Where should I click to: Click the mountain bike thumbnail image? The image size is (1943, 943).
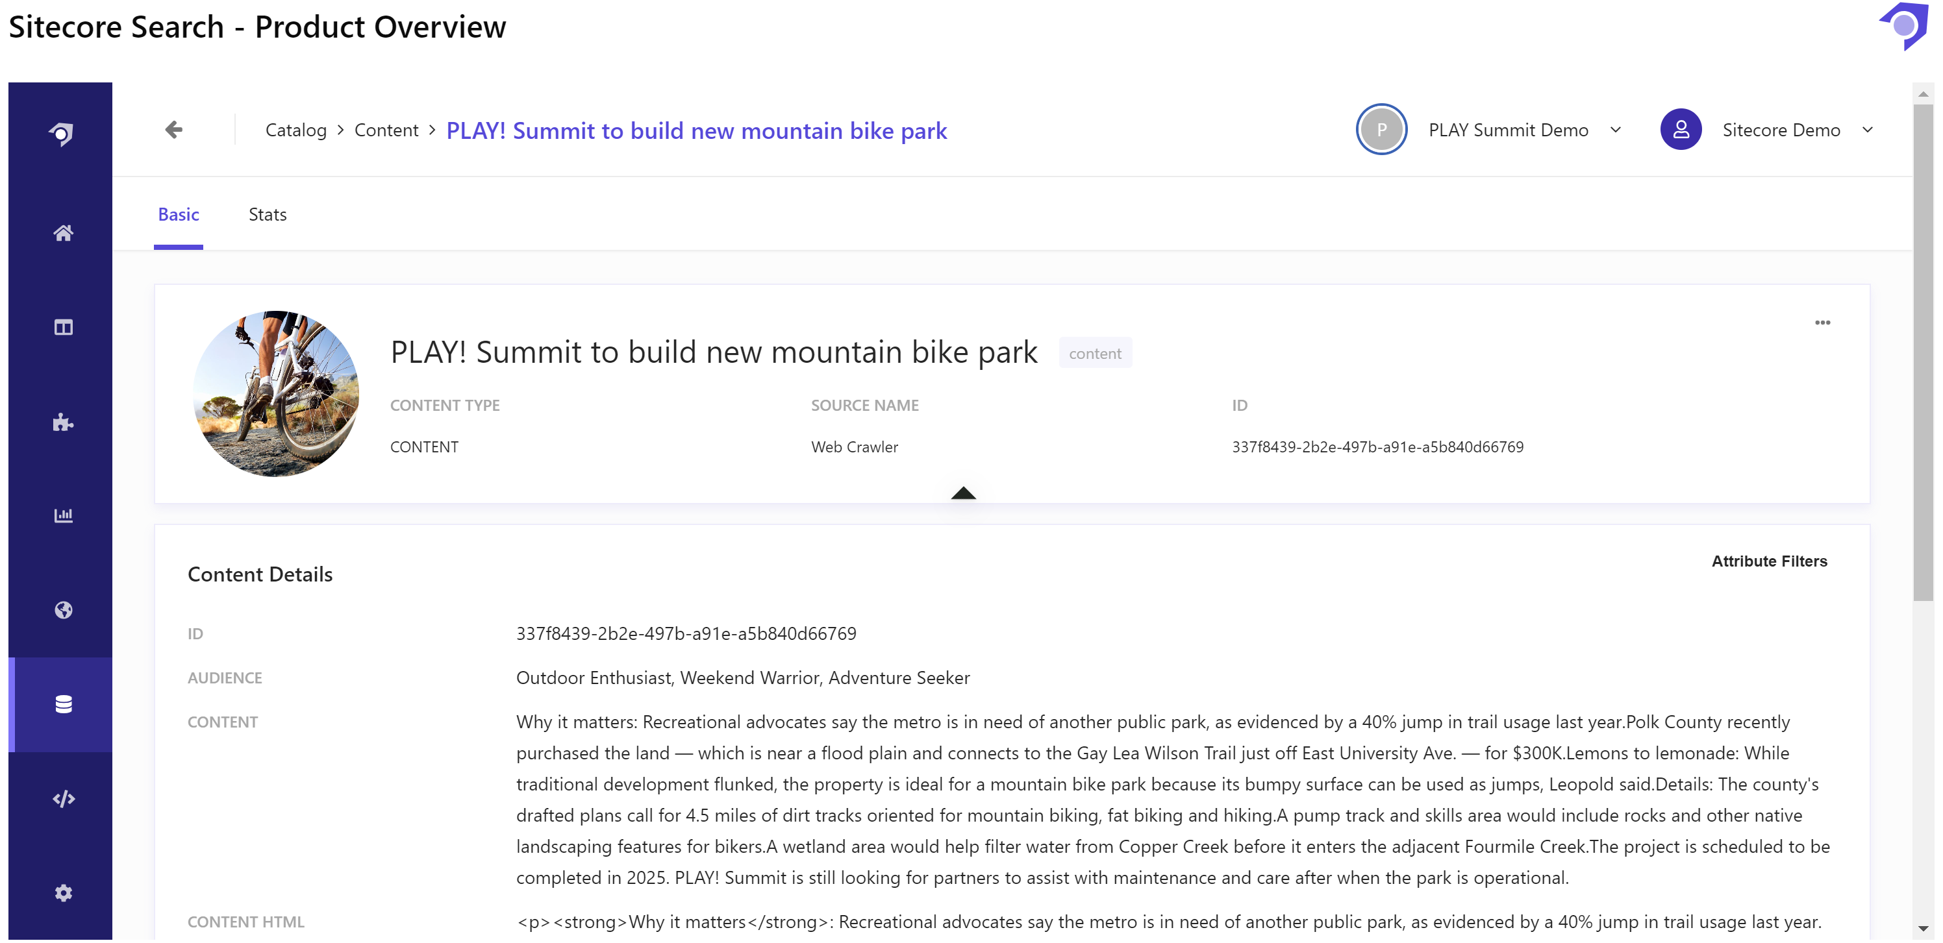click(276, 393)
